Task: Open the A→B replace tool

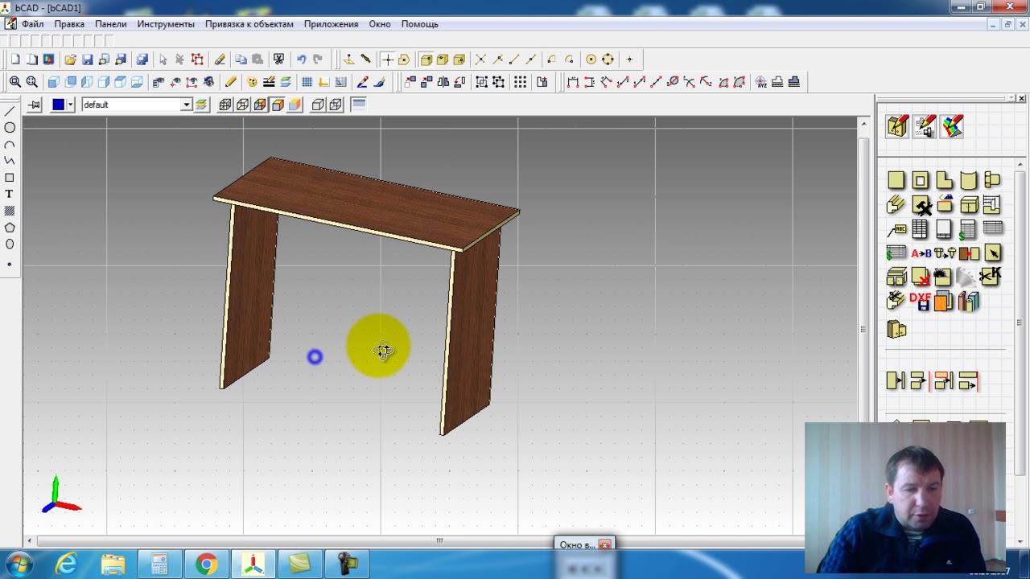Action: pyautogui.click(x=921, y=253)
